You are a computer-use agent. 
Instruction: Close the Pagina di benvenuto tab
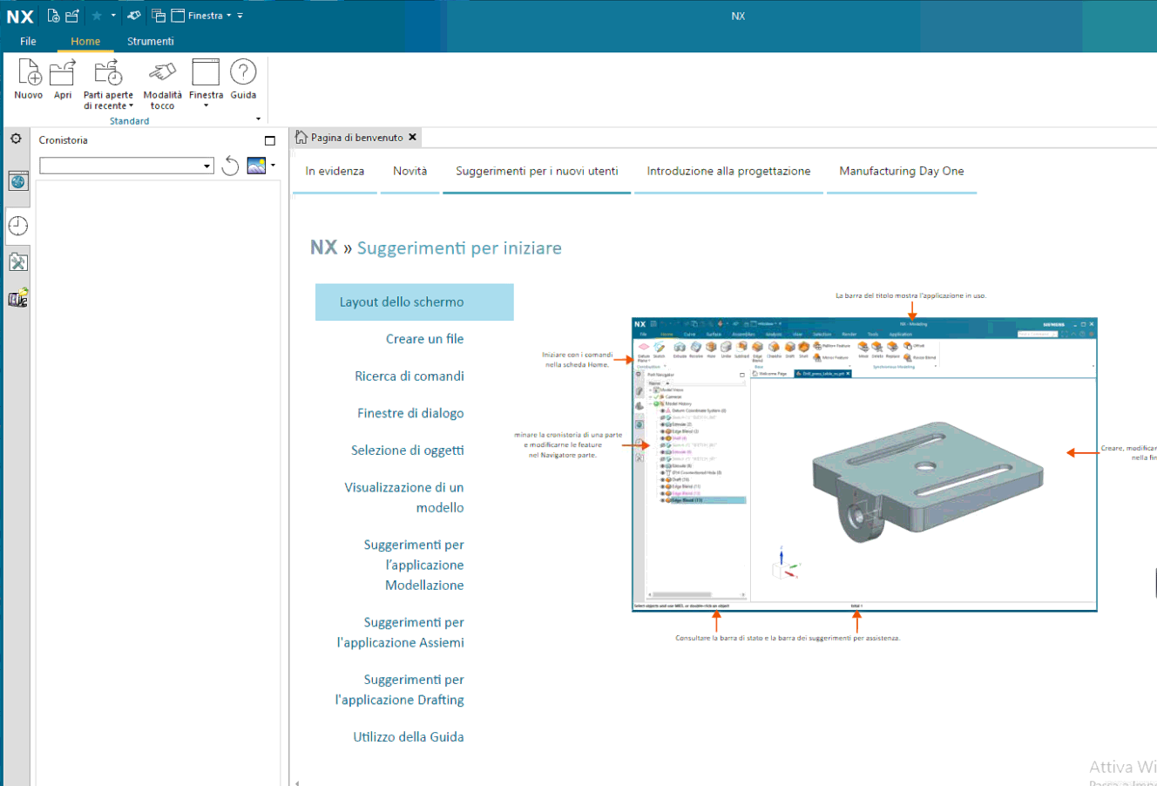click(413, 137)
